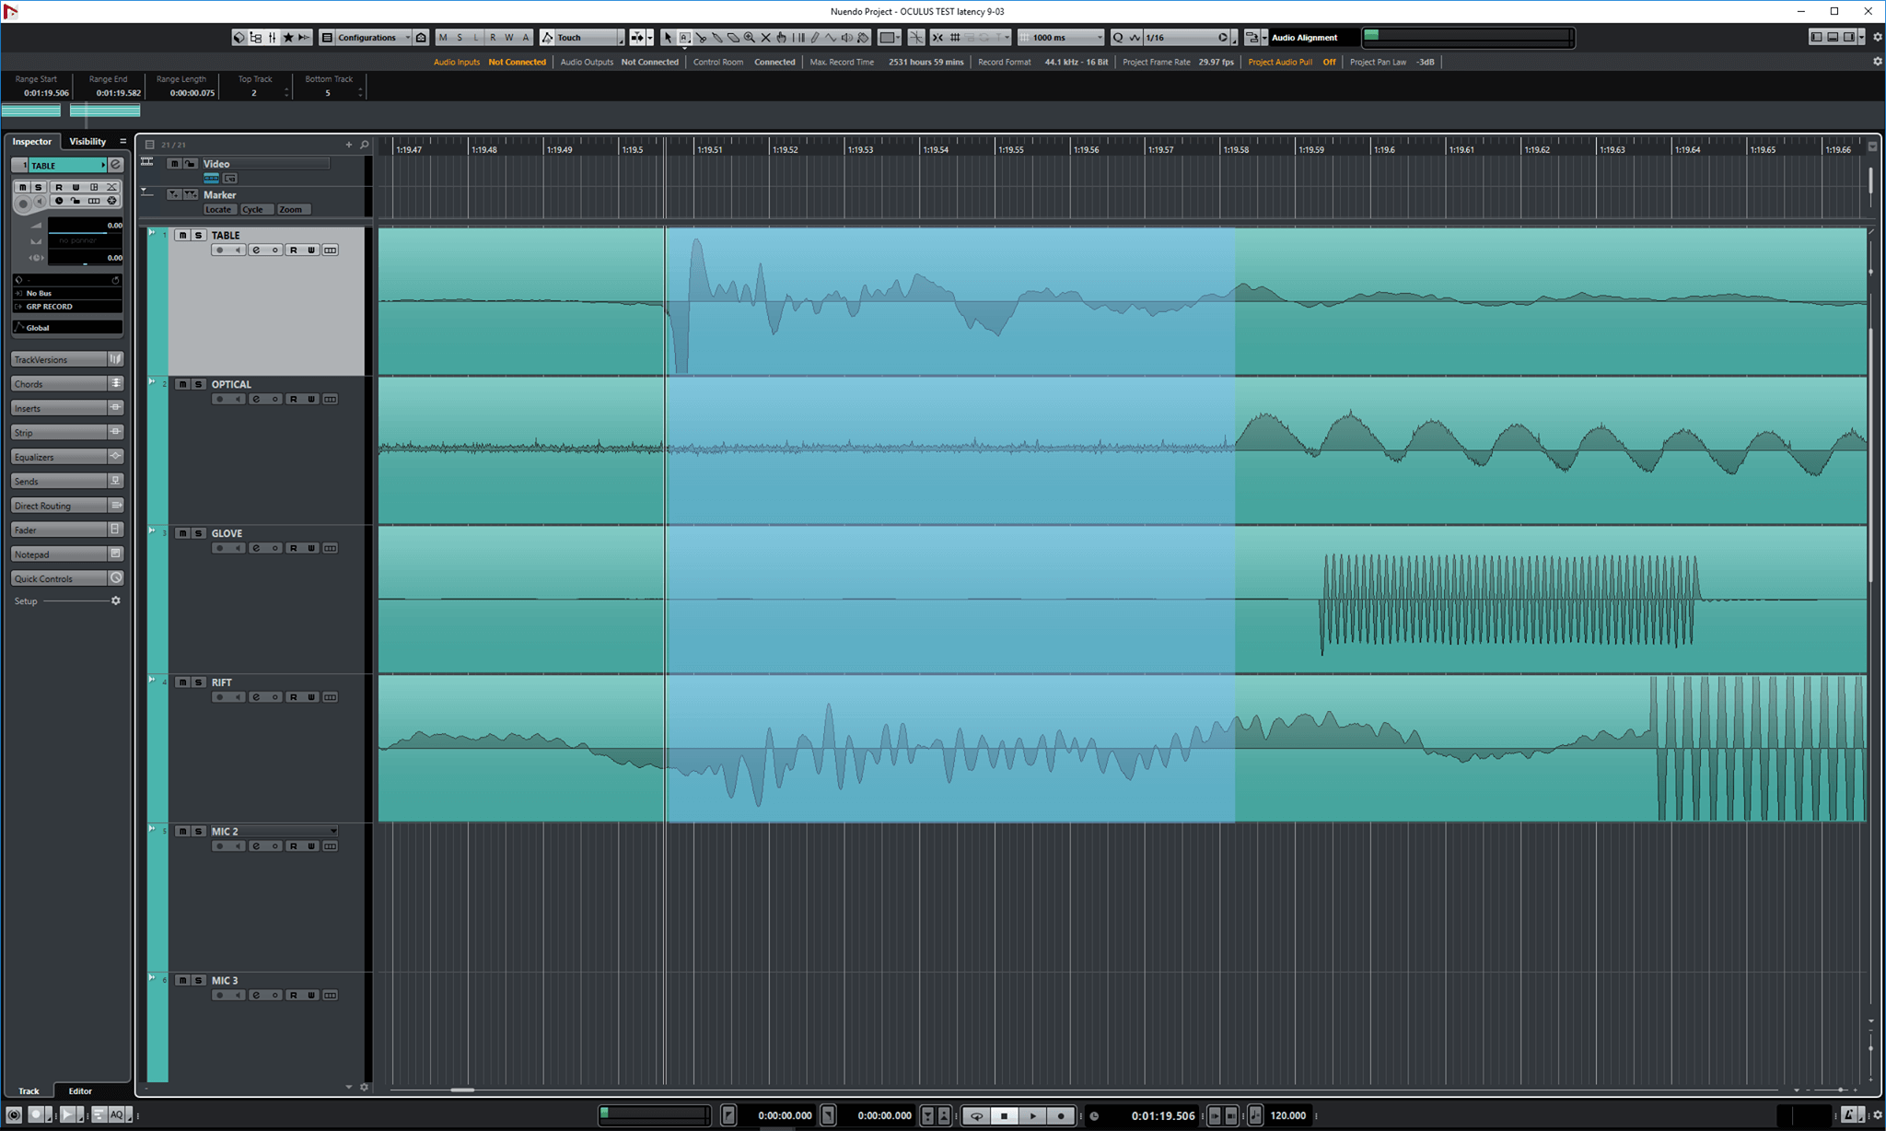Screen dimensions: 1886x1131
Task: Click the Record transport button
Action: 1061,1115
